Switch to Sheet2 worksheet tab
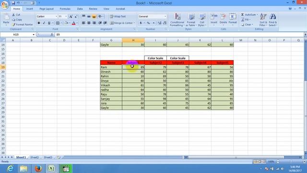 (x=35, y=157)
